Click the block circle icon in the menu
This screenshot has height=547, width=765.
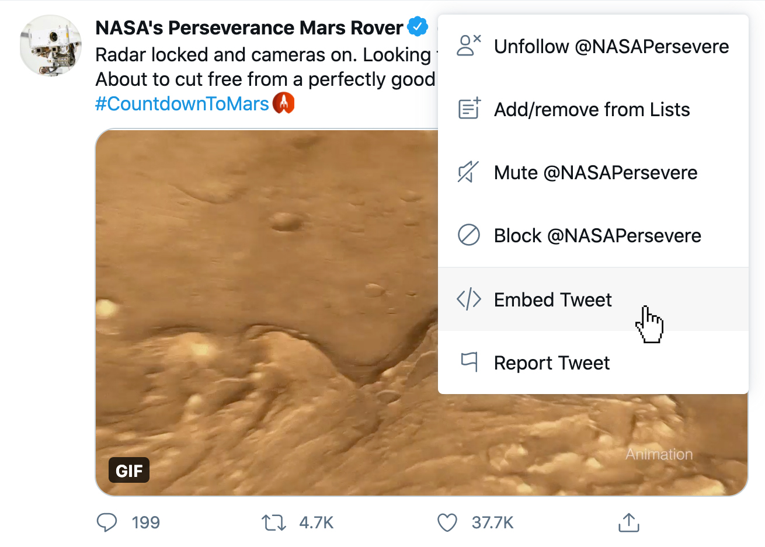[x=468, y=235]
